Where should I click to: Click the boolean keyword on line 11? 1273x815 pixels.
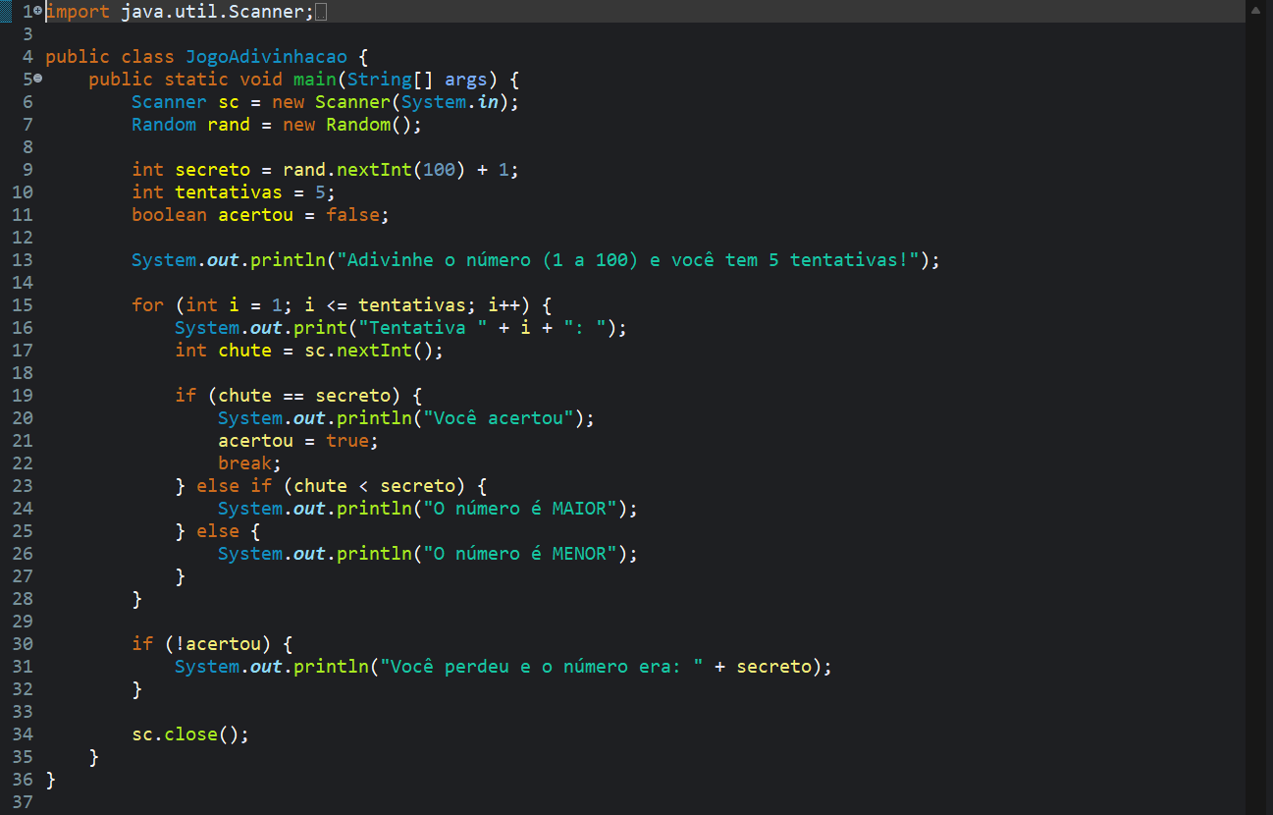click(169, 214)
